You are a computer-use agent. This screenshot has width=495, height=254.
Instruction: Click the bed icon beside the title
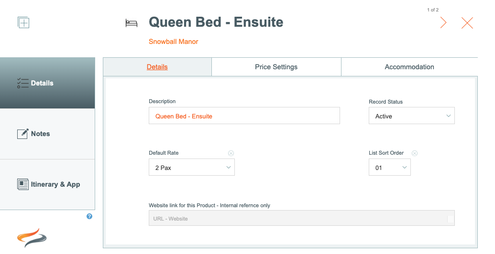click(x=132, y=23)
